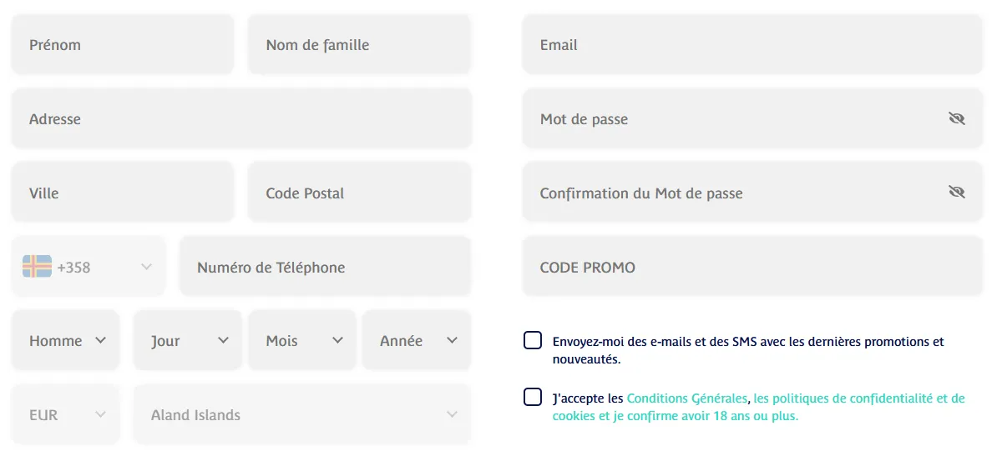This screenshot has width=997, height=461.
Task: Tick the J'accepte les Conditions checkbox
Action: click(533, 397)
